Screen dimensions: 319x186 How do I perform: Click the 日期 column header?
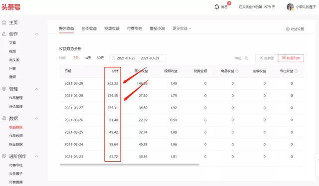pyautogui.click(x=68, y=71)
